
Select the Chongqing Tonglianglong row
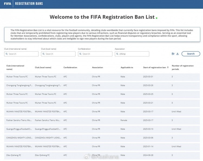tap(101, 85)
